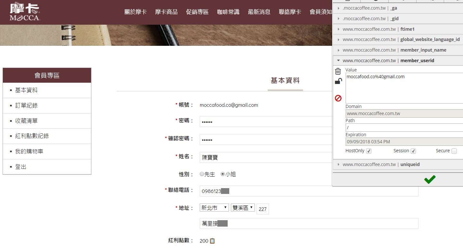This screenshot has width=463, height=250.
Task: Click the postal code field showing 227
Action: tap(263, 209)
